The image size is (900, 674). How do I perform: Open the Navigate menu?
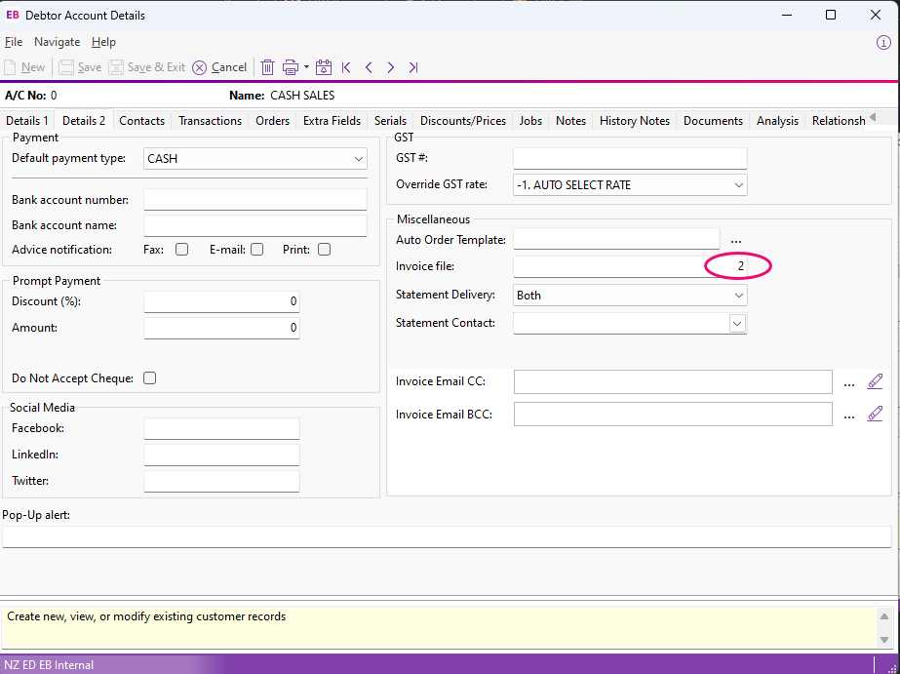pos(57,42)
